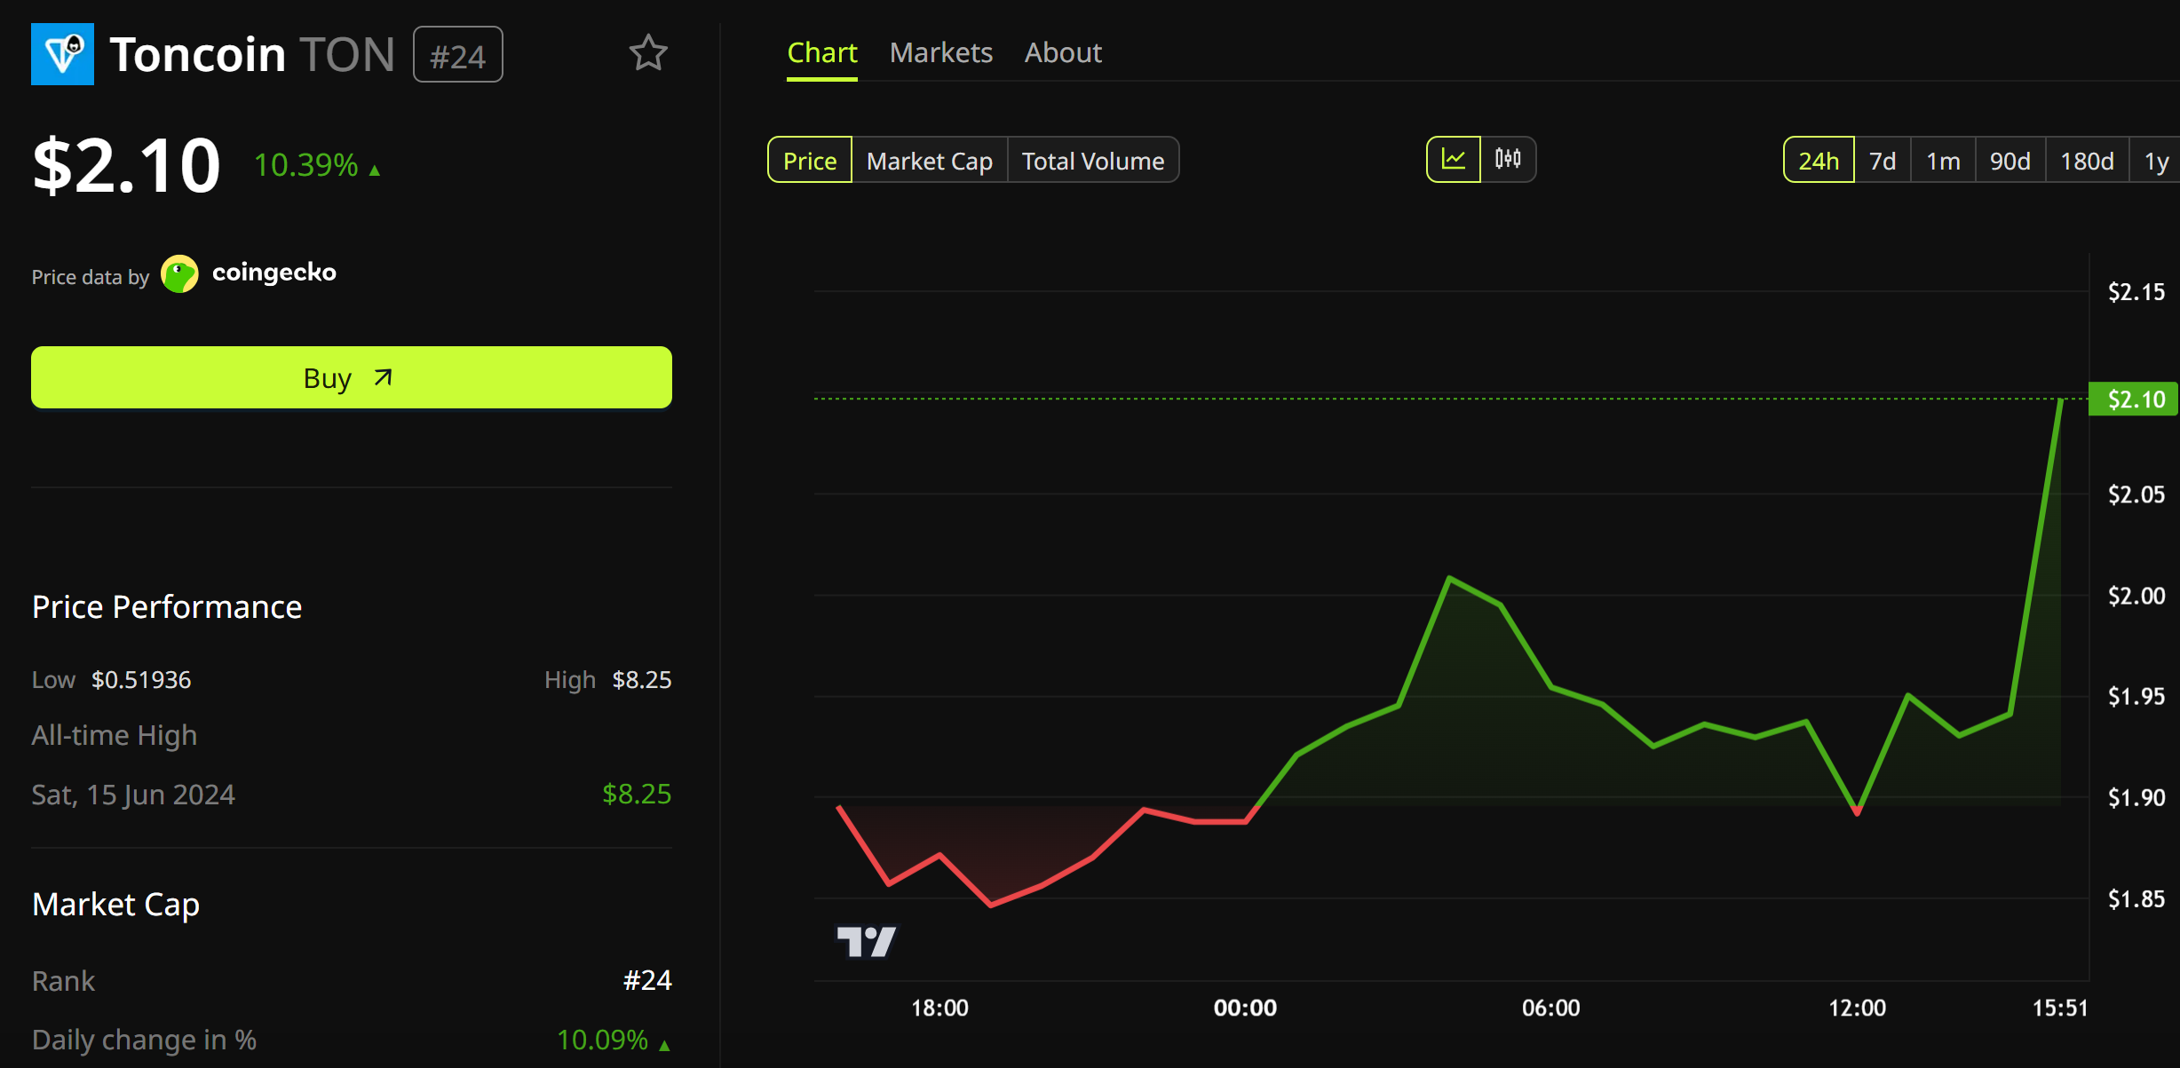Click the CoinGecko logo icon
The width and height of the screenshot is (2180, 1068).
(x=179, y=273)
